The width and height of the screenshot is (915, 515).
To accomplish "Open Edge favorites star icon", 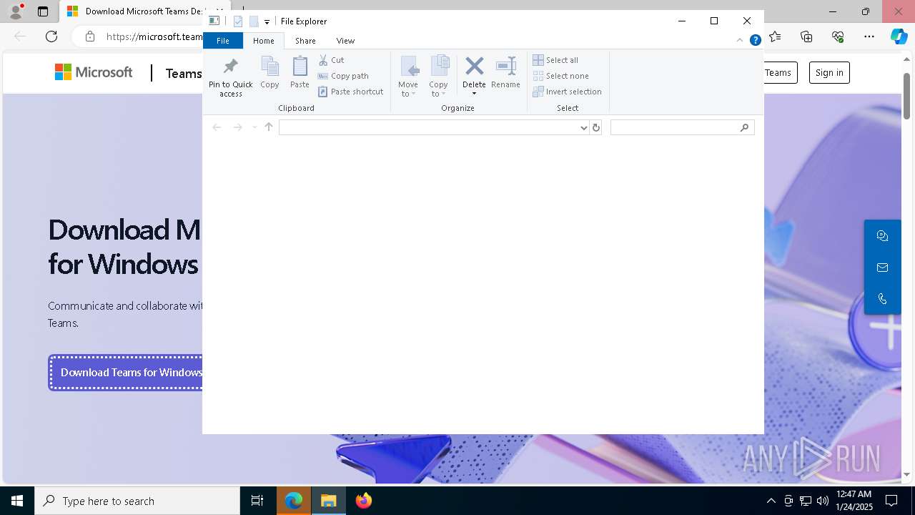I will click(775, 36).
